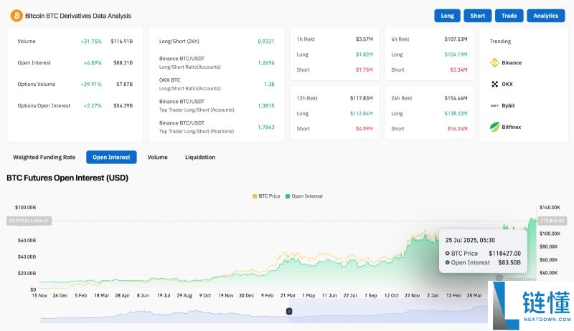Switch to the Weighted Funding Rate tab
Screen dimensions: 574x331
coord(44,157)
